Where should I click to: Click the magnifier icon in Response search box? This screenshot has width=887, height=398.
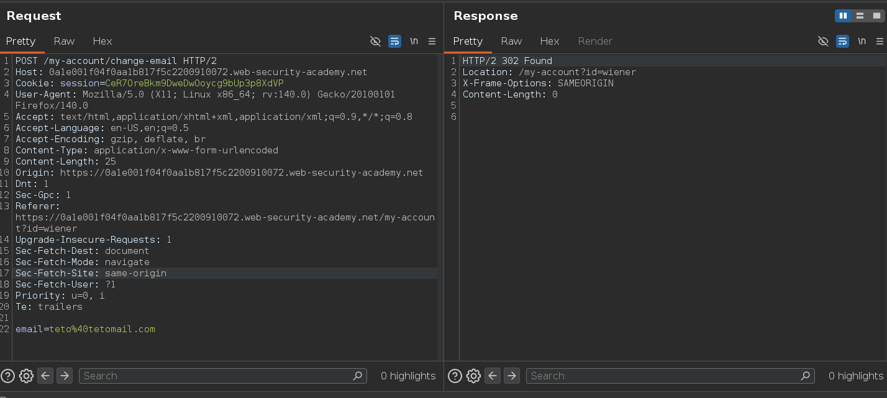[x=805, y=376]
